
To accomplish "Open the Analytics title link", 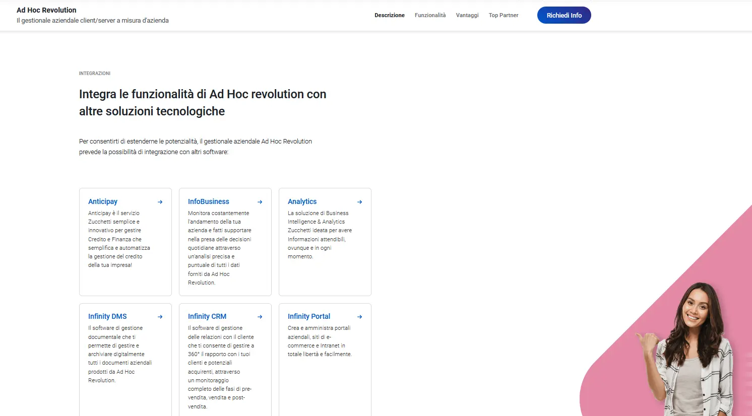I will click(x=302, y=201).
